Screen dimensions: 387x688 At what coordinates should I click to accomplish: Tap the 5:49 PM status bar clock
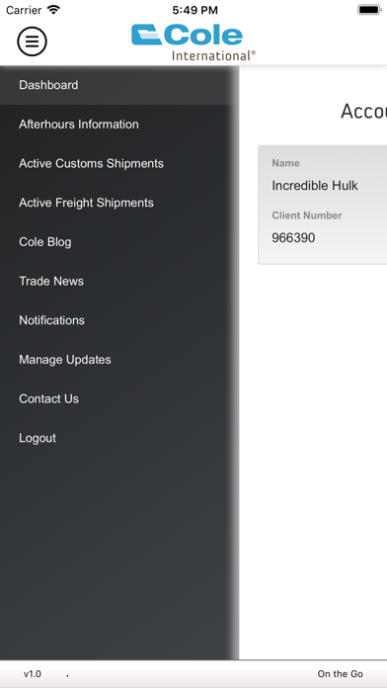tap(194, 10)
